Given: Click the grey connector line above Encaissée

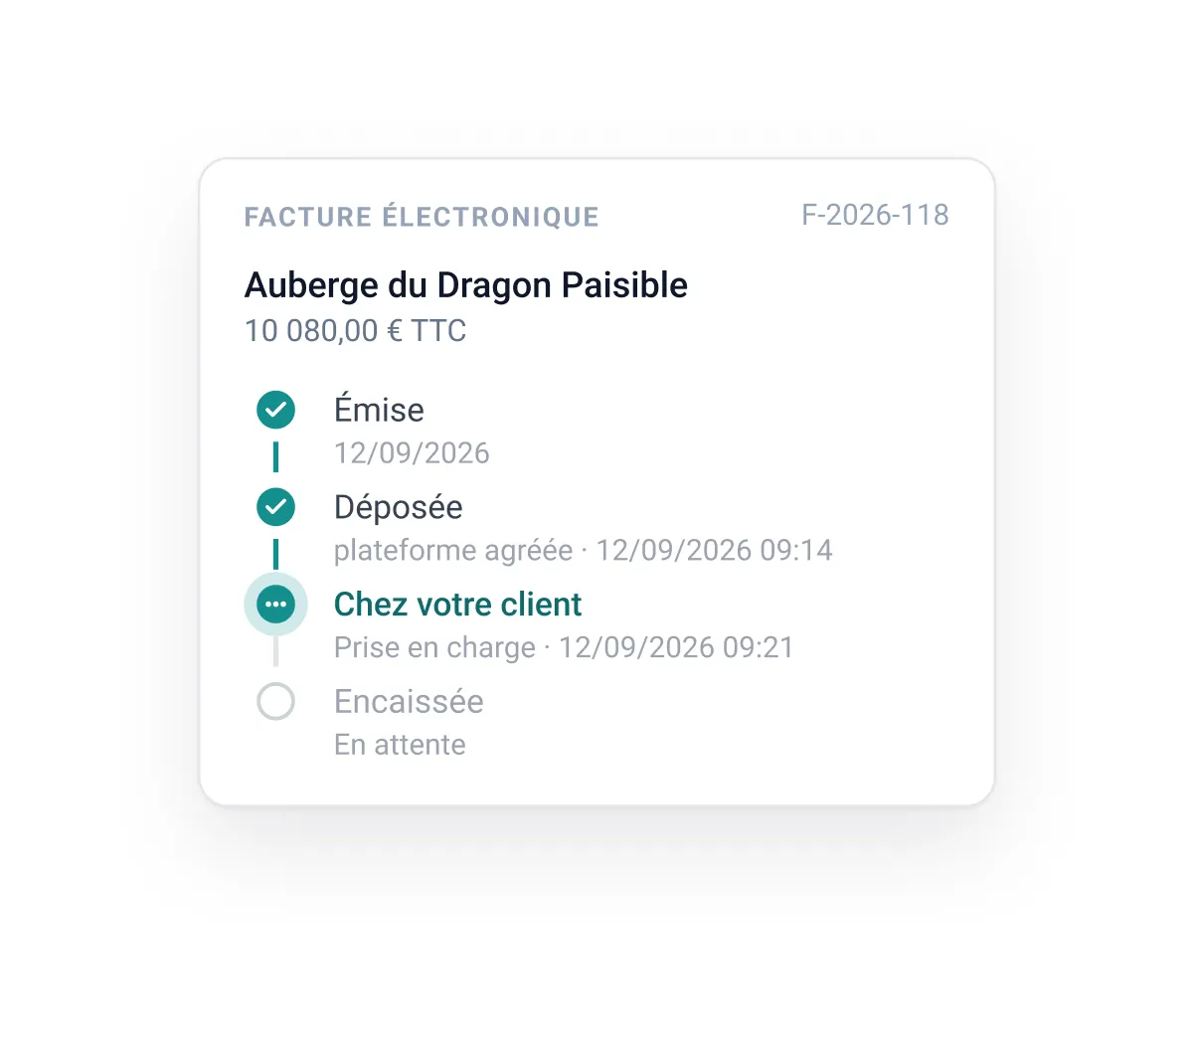Looking at the screenshot, I should pos(275,651).
